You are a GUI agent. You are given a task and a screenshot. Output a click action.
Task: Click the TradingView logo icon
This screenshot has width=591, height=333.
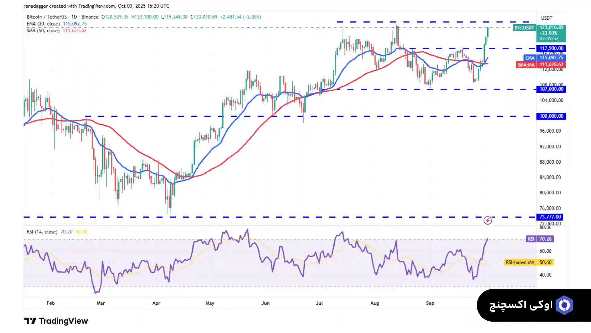pyautogui.click(x=30, y=321)
